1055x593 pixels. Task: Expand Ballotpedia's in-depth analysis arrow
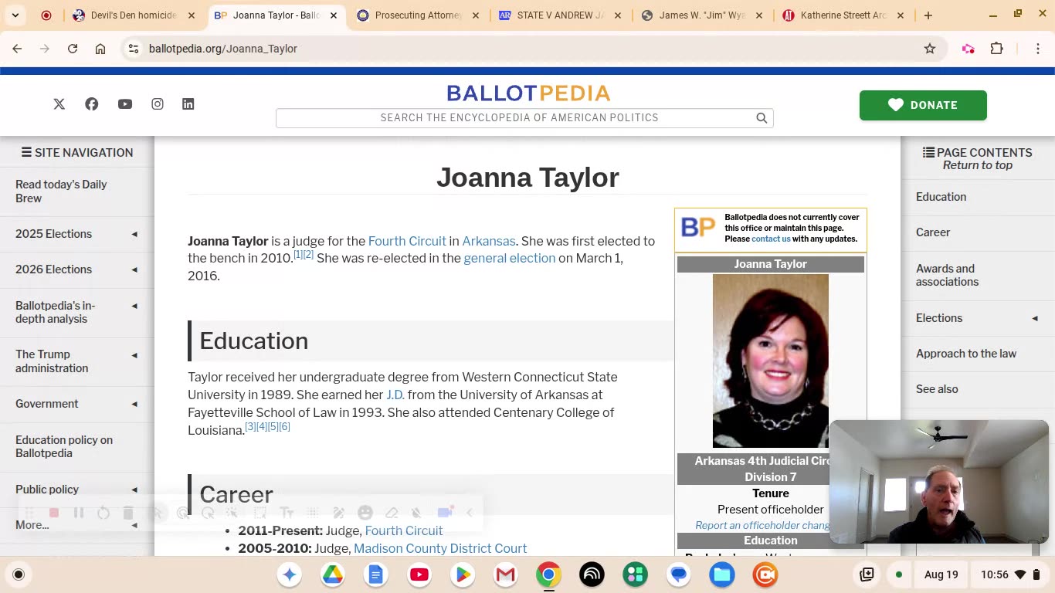pyautogui.click(x=134, y=306)
